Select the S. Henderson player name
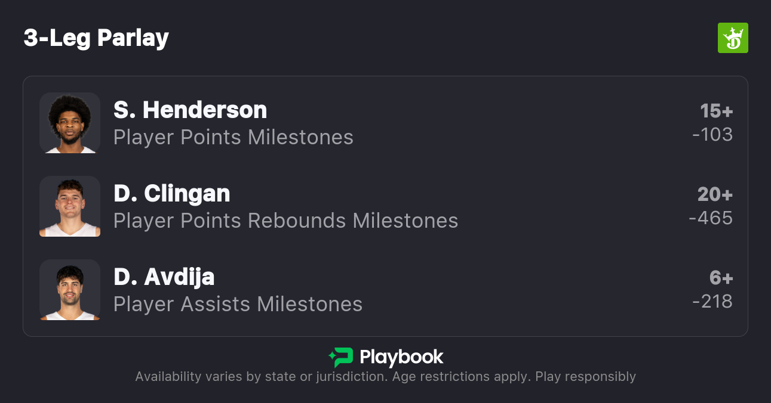Screen dimensions: 771x403 tap(190, 110)
